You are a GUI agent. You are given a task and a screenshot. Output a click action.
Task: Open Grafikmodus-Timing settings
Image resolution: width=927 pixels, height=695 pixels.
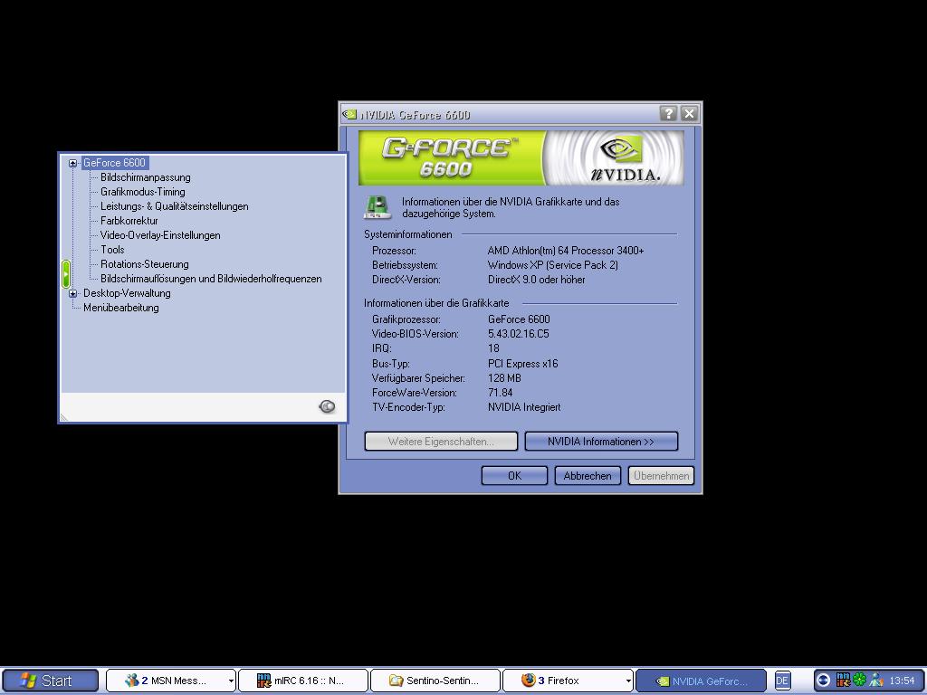click(142, 192)
